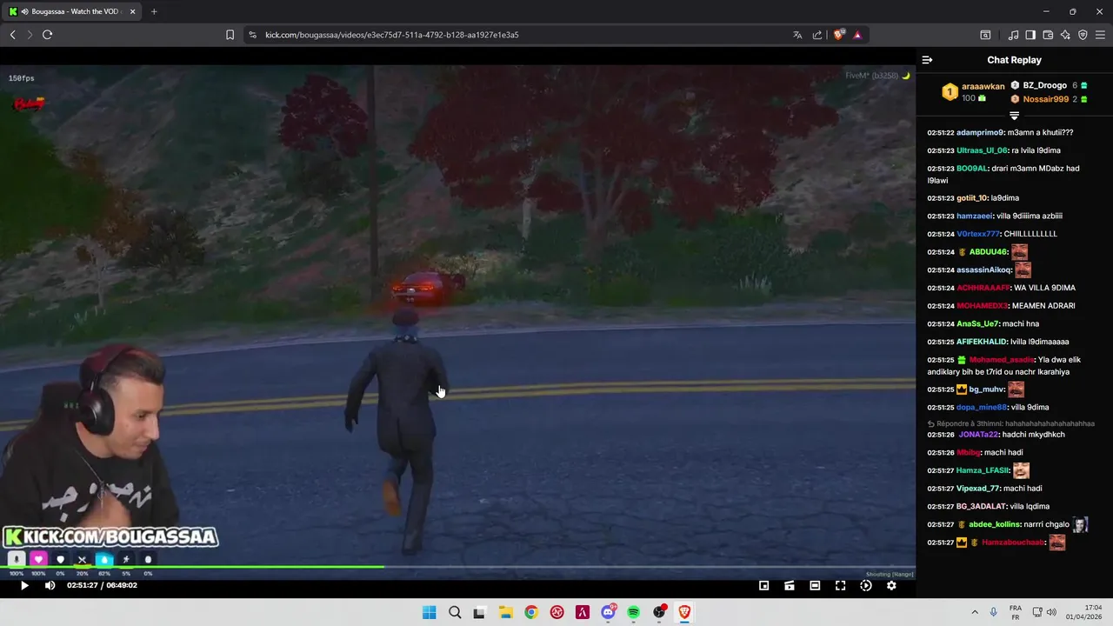The width and height of the screenshot is (1113, 626).
Task: Open Discord from the taskbar
Action: click(608, 612)
